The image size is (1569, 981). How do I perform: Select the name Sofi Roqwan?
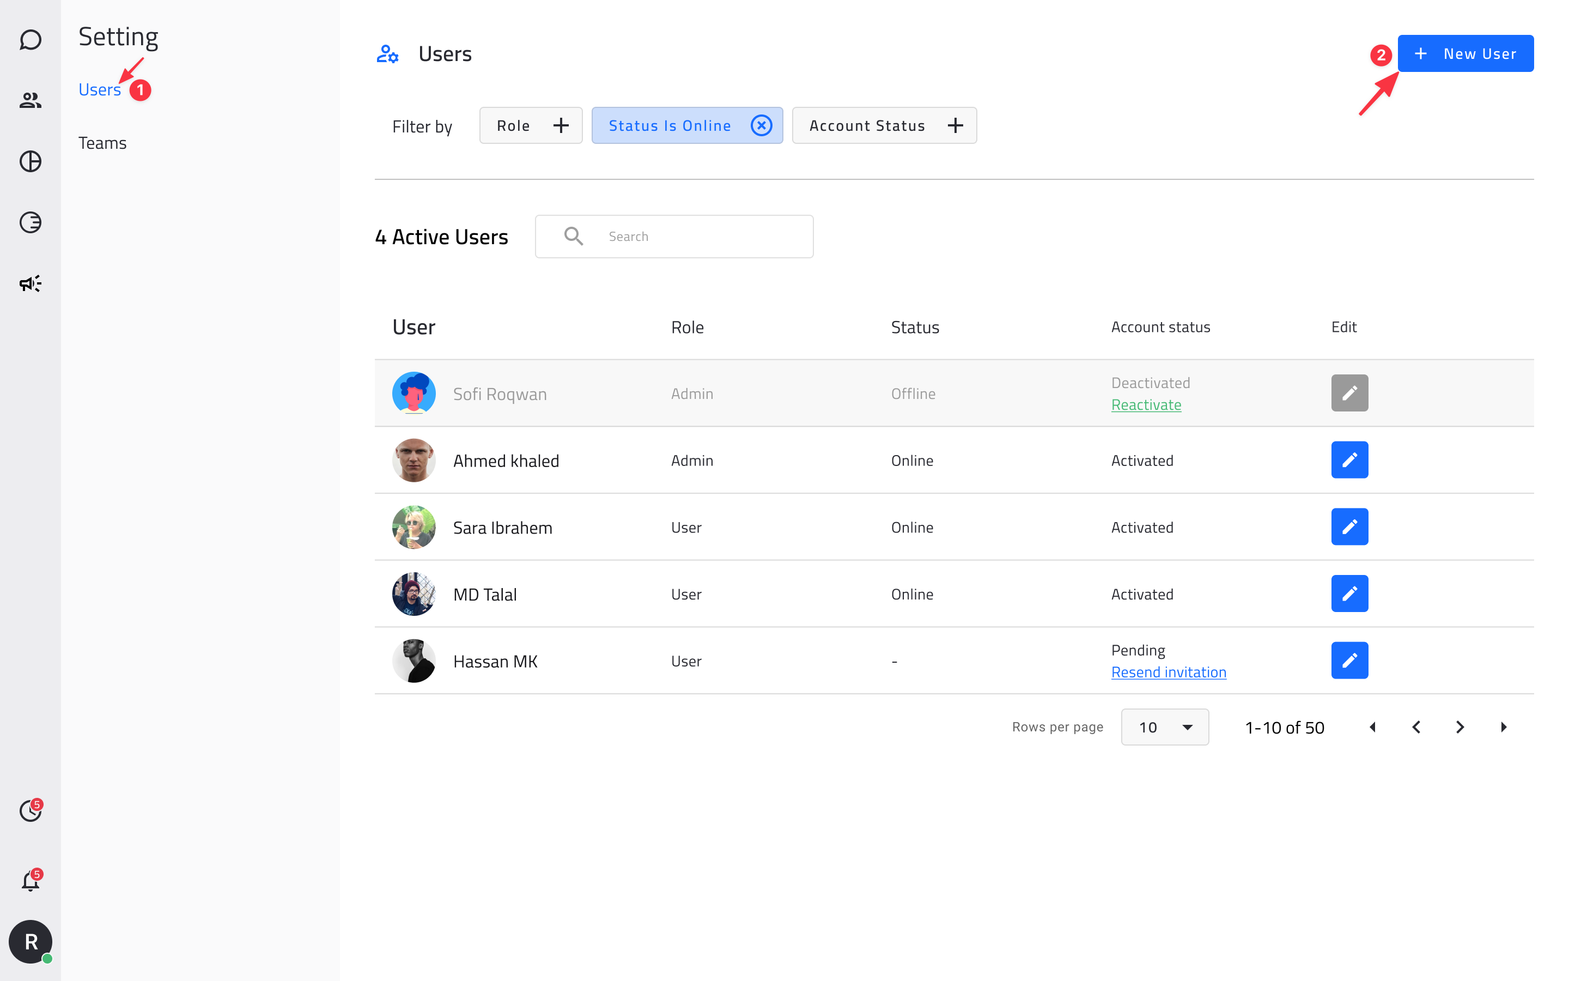point(500,394)
